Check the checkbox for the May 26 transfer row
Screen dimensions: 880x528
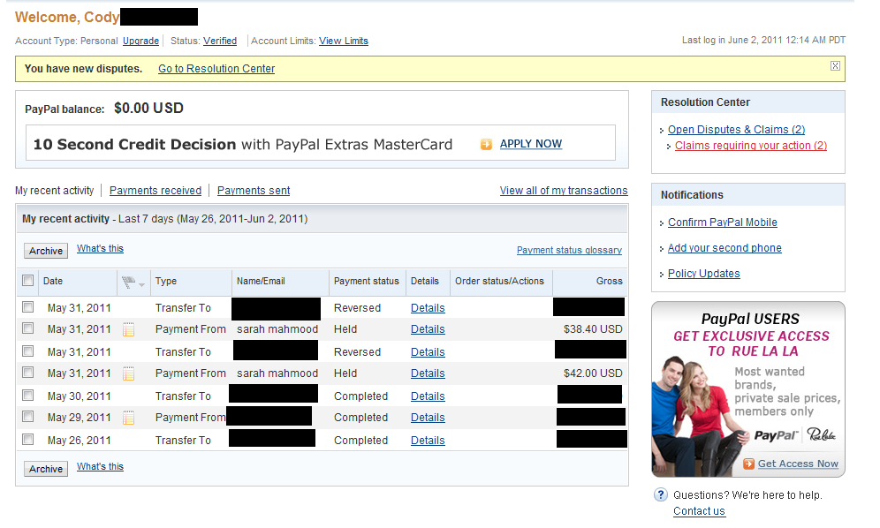pyautogui.click(x=27, y=440)
